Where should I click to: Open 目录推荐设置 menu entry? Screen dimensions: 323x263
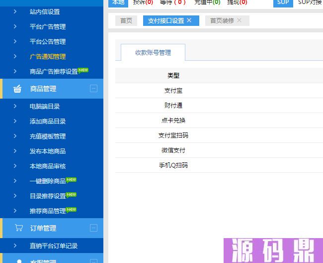click(48, 196)
